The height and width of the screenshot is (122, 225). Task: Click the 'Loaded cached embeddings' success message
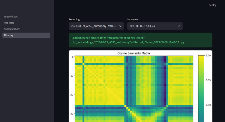pyautogui.click(x=140, y=40)
